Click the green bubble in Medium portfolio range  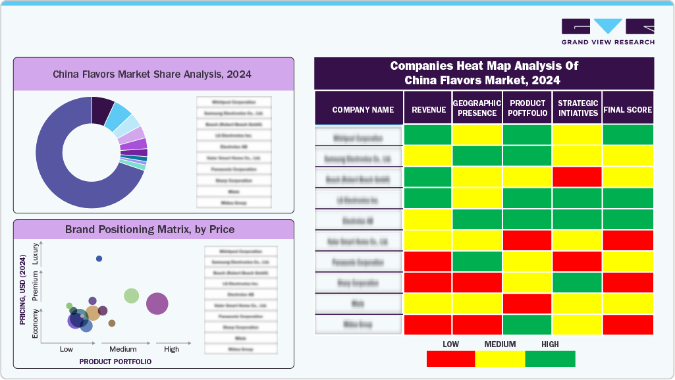pos(130,296)
